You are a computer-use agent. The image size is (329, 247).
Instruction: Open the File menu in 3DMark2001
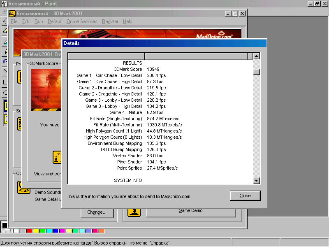[14, 21]
